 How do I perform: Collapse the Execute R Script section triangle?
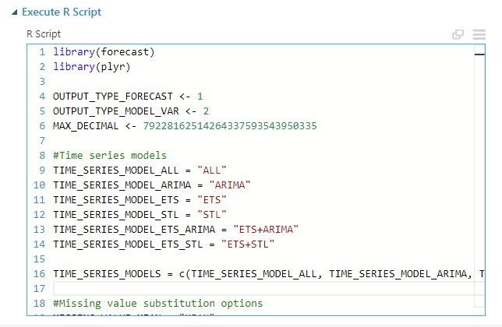pyautogui.click(x=15, y=13)
